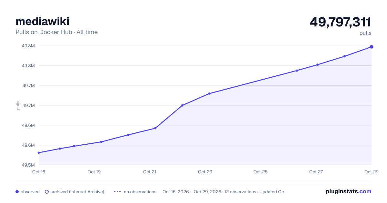Click the 'observed' legend label

click(30, 192)
